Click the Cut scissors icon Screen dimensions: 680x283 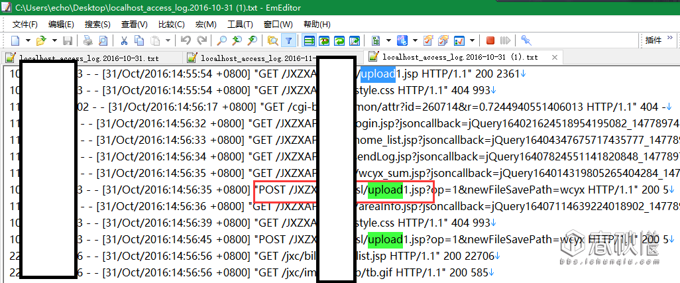pos(124,40)
